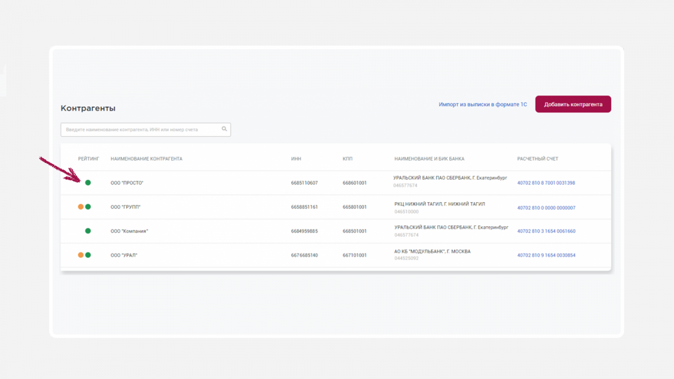674x379 pixels.
Task: Click the green rating dot of ООО "ПРОСТО"
Action: pos(88,182)
